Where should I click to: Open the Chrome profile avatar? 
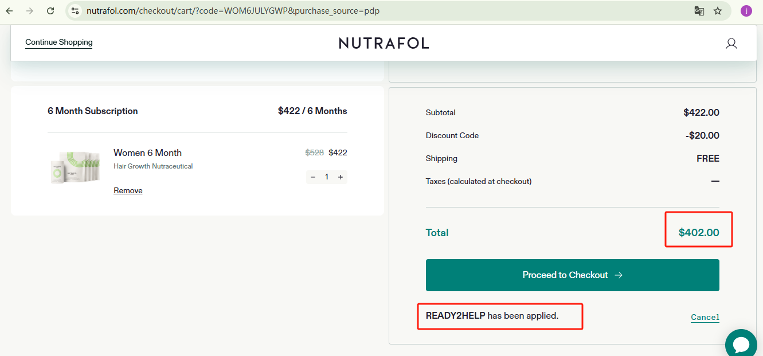click(746, 11)
